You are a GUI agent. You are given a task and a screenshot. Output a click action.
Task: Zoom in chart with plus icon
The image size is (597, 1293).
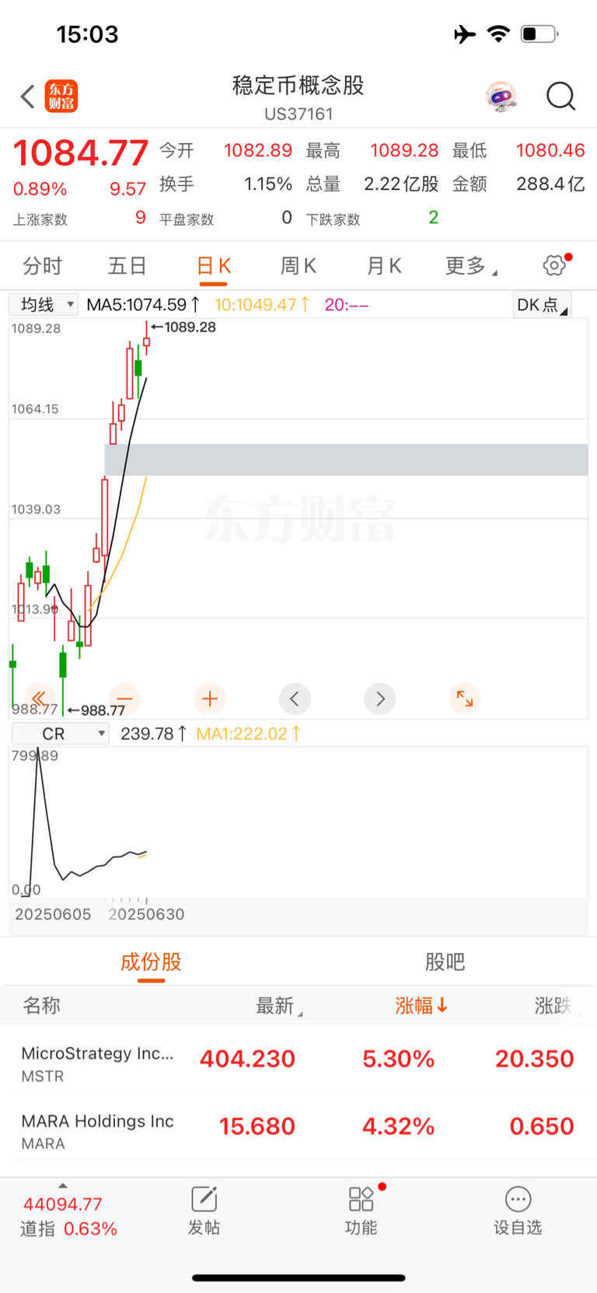coord(210,699)
